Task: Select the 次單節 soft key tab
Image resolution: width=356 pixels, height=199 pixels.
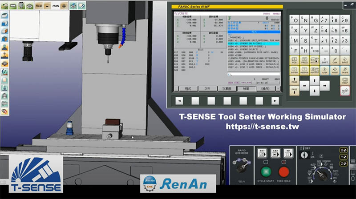Action: coord(227,89)
